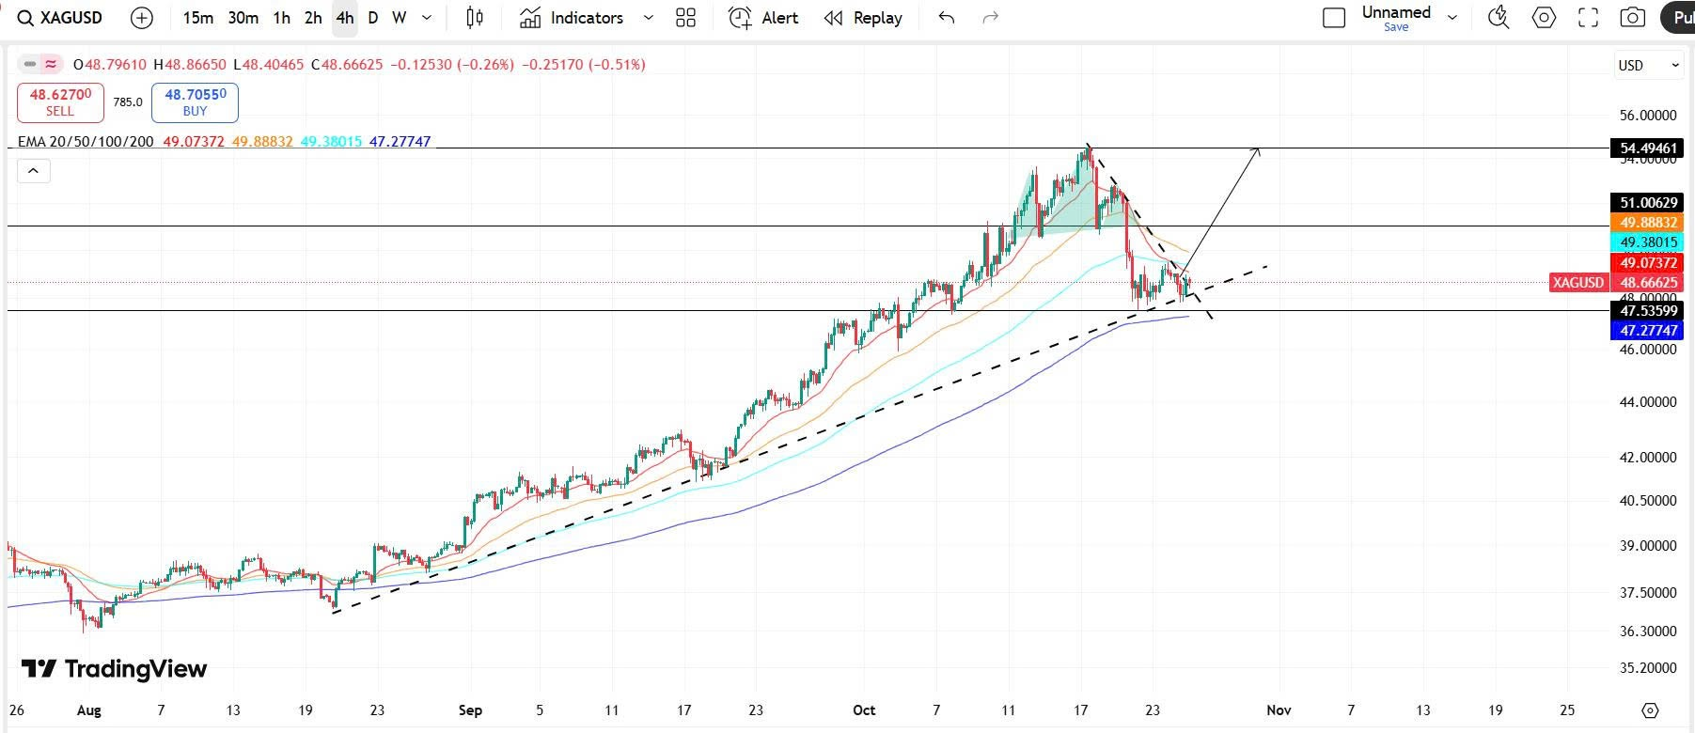Toggle the layout setup square

(1333, 18)
